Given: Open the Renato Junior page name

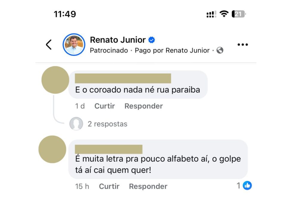Looking at the screenshot, I should (x=118, y=40).
